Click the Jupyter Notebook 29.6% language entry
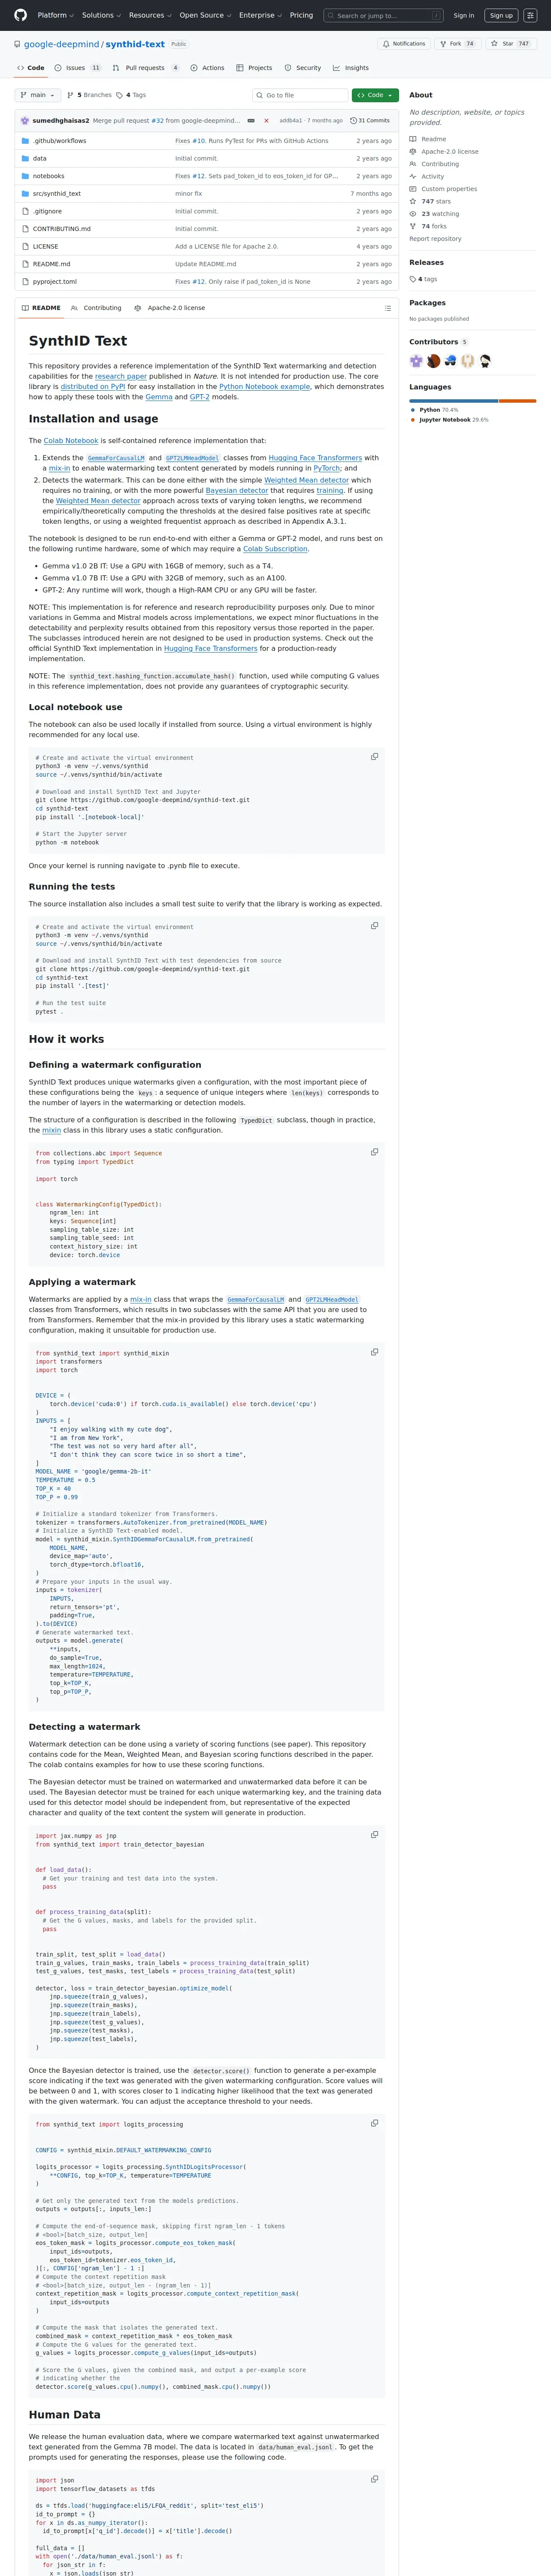 (449, 420)
